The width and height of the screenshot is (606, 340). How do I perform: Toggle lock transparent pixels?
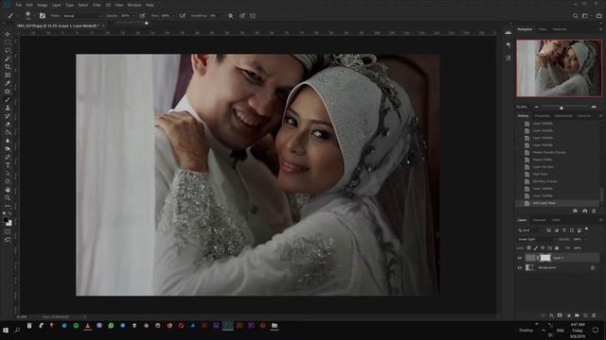tap(528, 247)
